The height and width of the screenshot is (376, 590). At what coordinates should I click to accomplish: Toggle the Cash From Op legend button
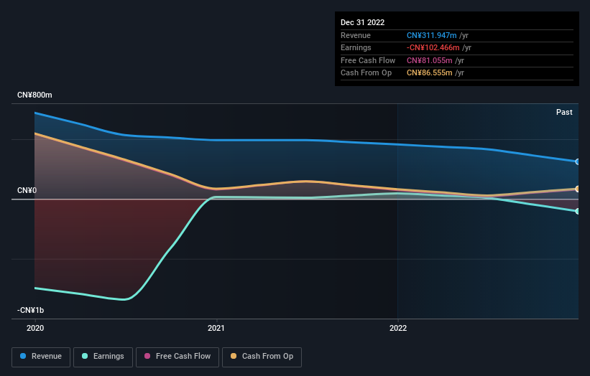pyautogui.click(x=262, y=357)
